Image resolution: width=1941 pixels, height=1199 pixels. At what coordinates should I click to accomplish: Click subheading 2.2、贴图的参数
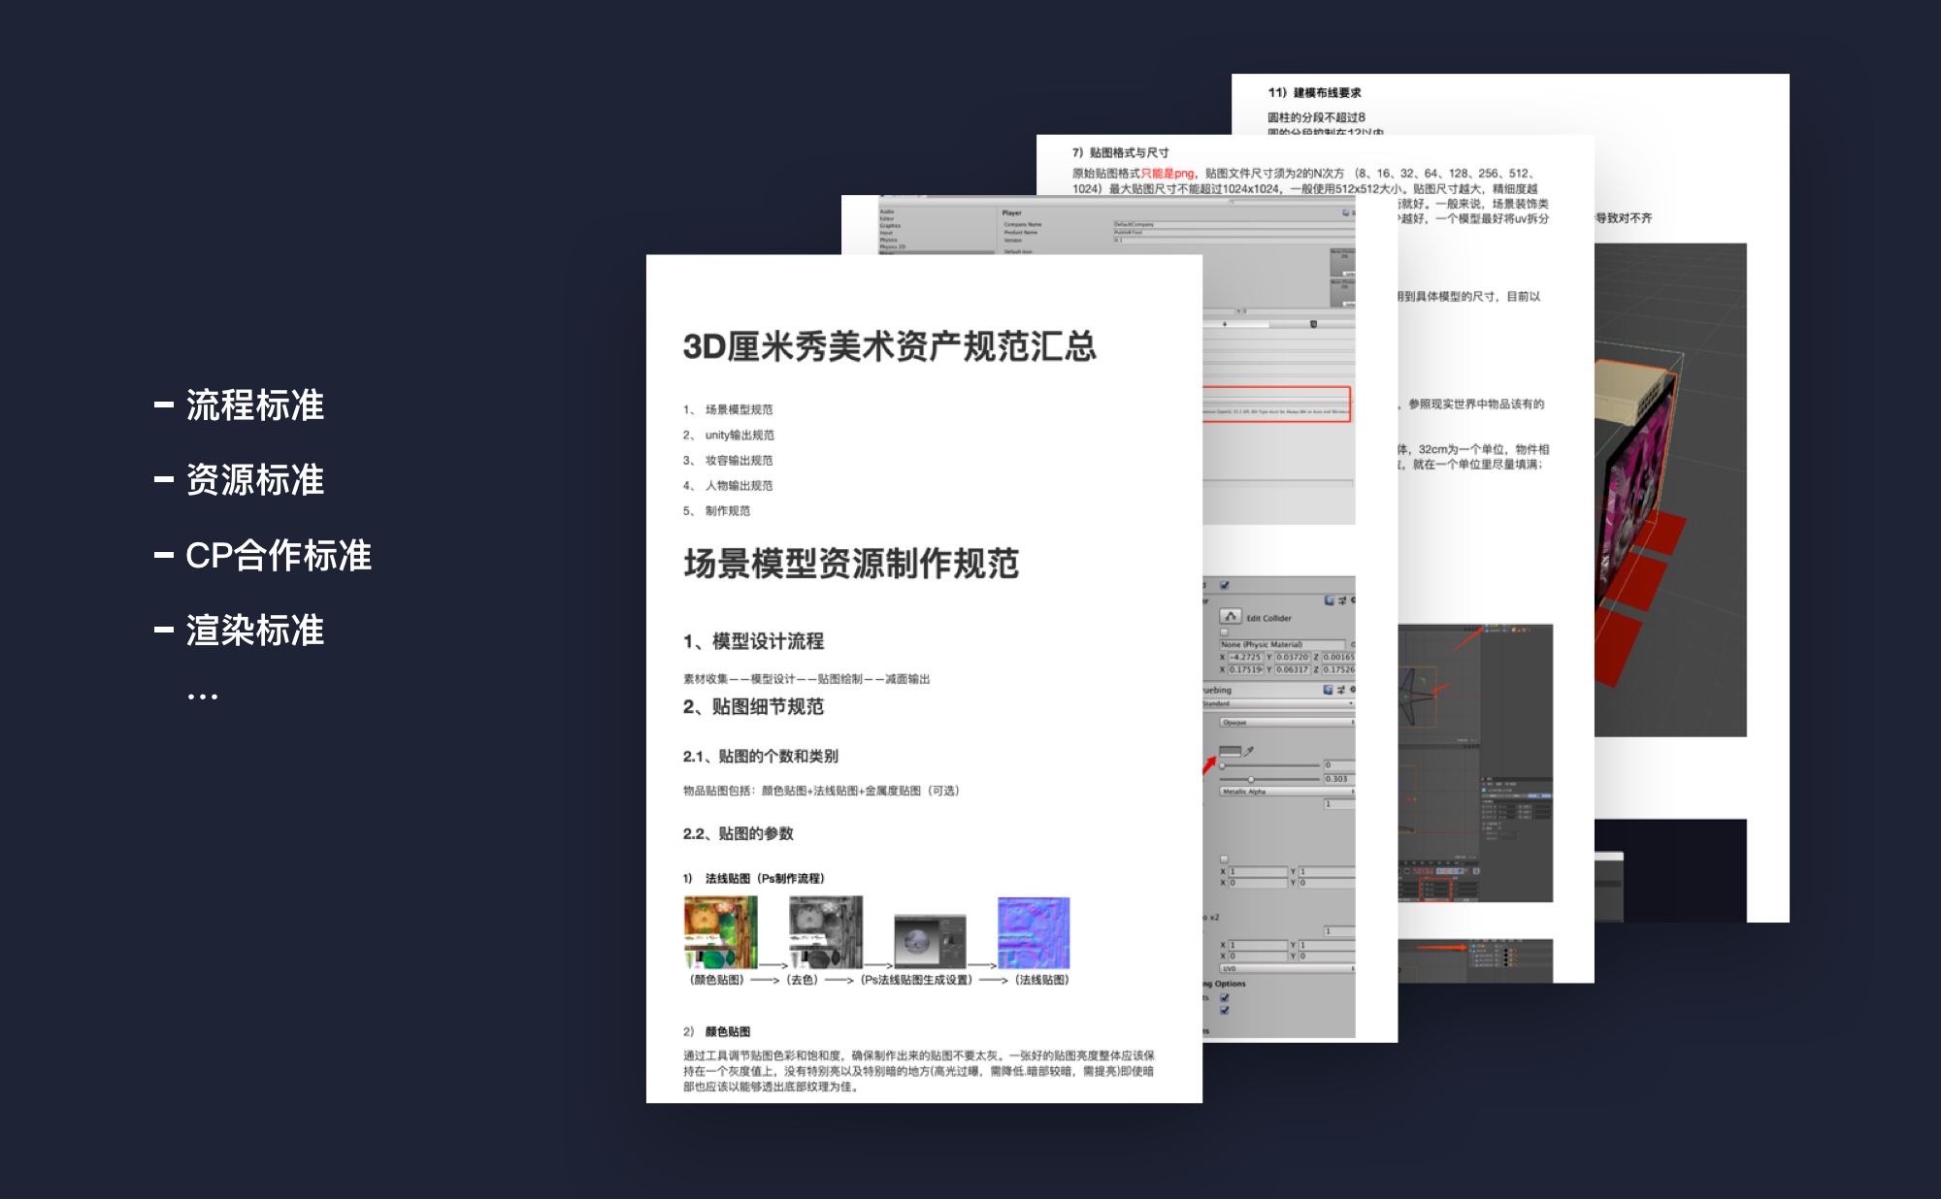click(738, 833)
